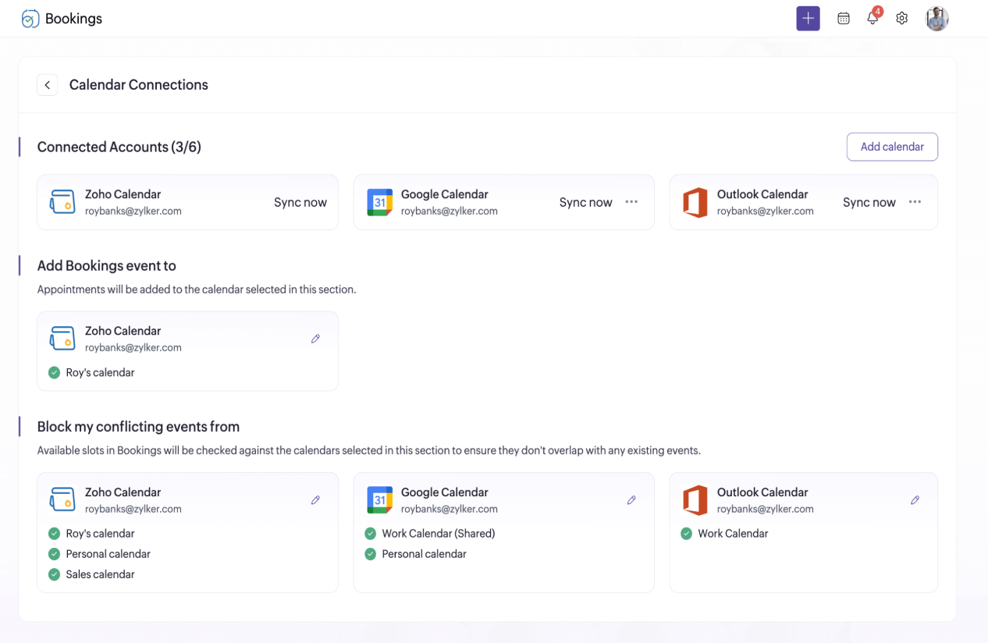This screenshot has height=643, width=988.
Task: Go back using the left chevron
Action: (x=48, y=85)
